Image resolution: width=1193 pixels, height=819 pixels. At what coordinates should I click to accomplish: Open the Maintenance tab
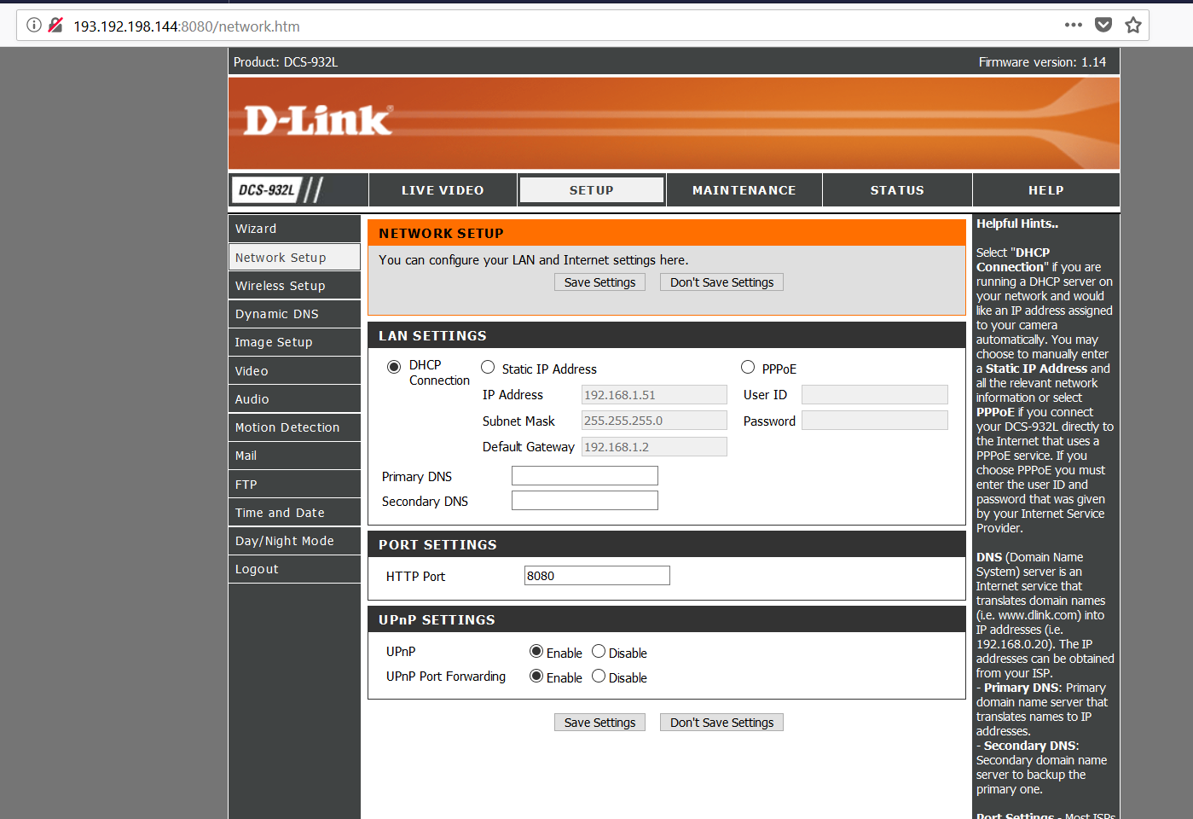tap(744, 190)
